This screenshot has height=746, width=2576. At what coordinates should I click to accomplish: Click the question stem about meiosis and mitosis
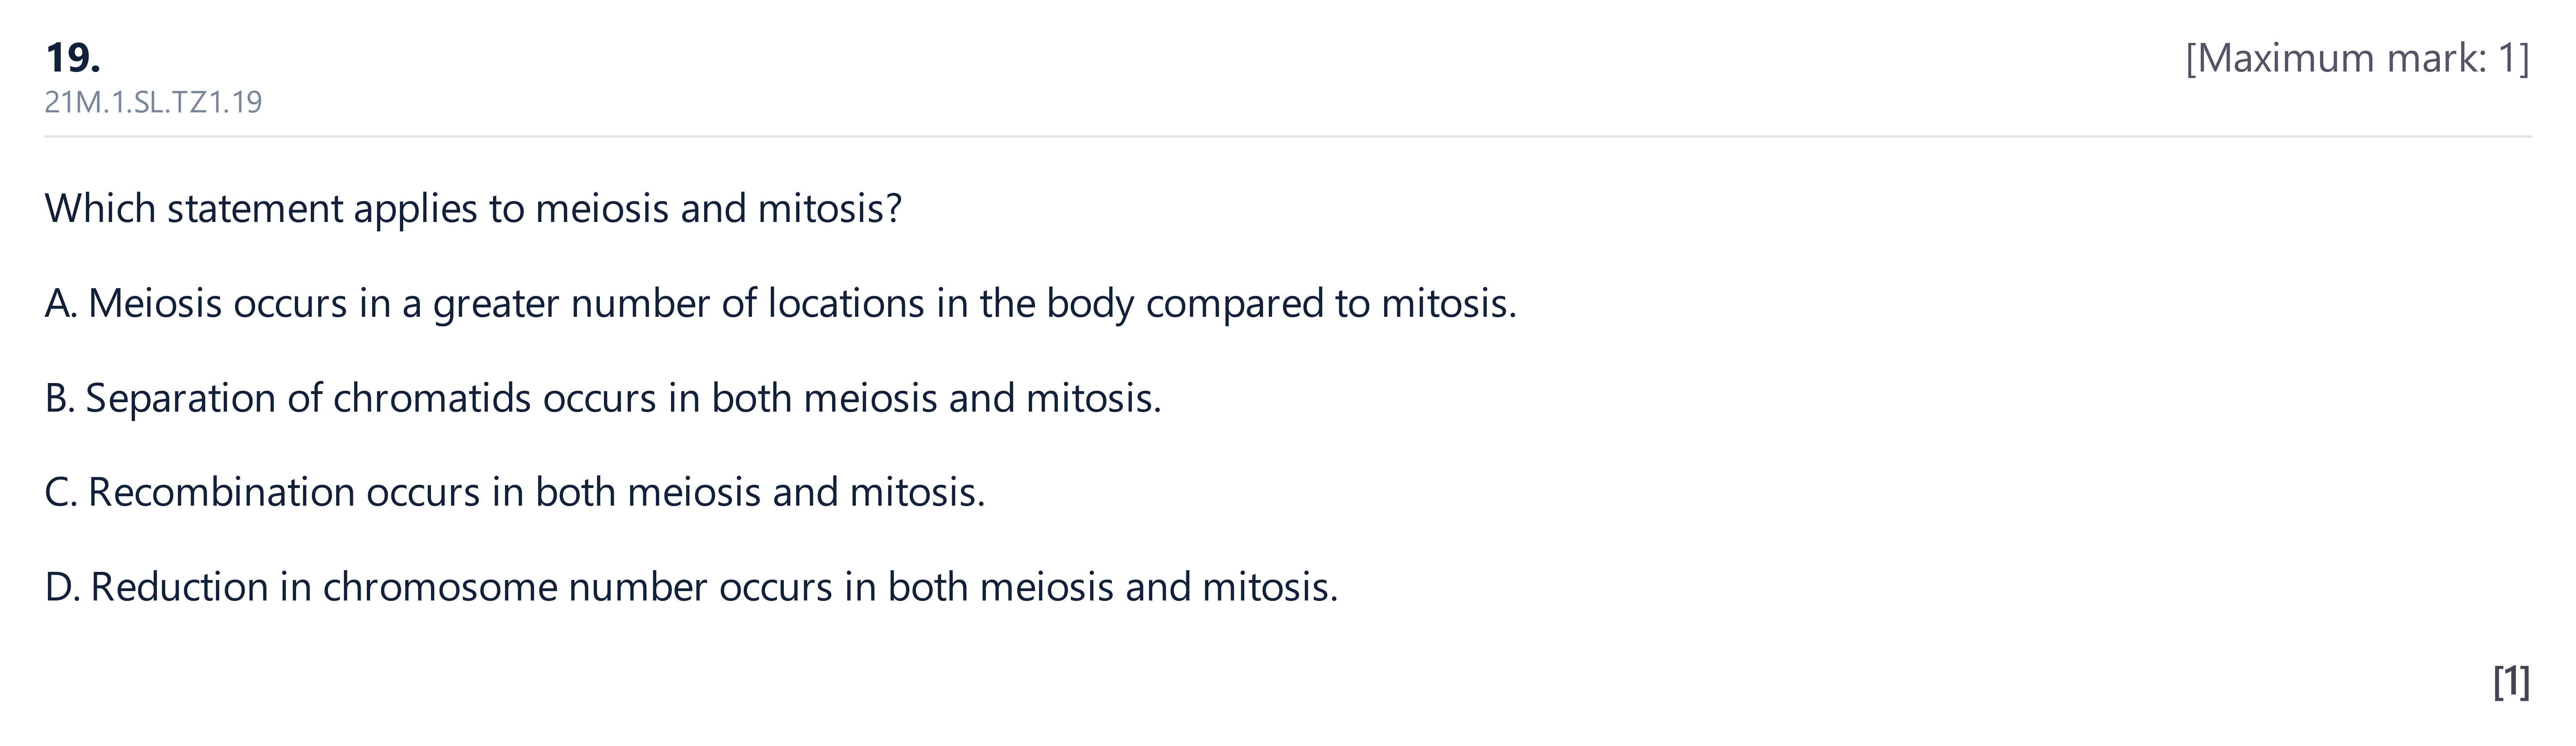[473, 209]
